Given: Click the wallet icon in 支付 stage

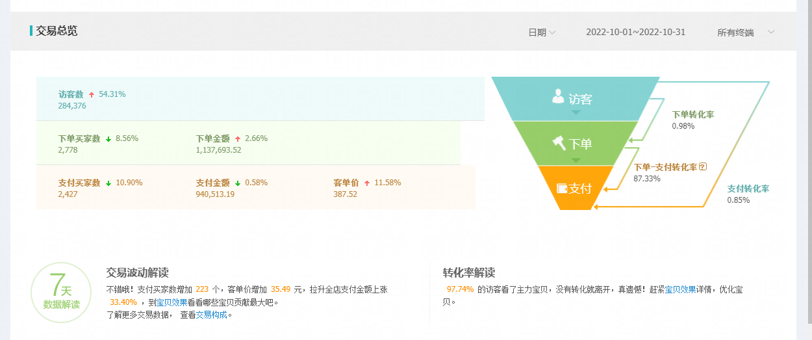Looking at the screenshot, I should pyautogui.click(x=562, y=189).
